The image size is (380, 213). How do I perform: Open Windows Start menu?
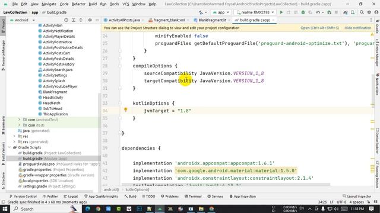(x=5, y=209)
